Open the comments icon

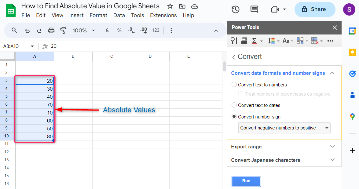pyautogui.click(x=254, y=9)
